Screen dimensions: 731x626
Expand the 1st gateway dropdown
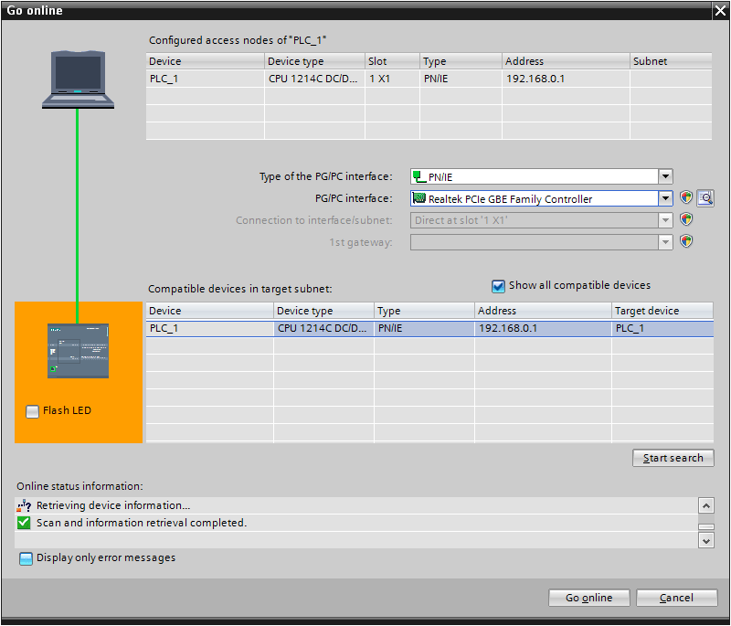pyautogui.click(x=665, y=241)
